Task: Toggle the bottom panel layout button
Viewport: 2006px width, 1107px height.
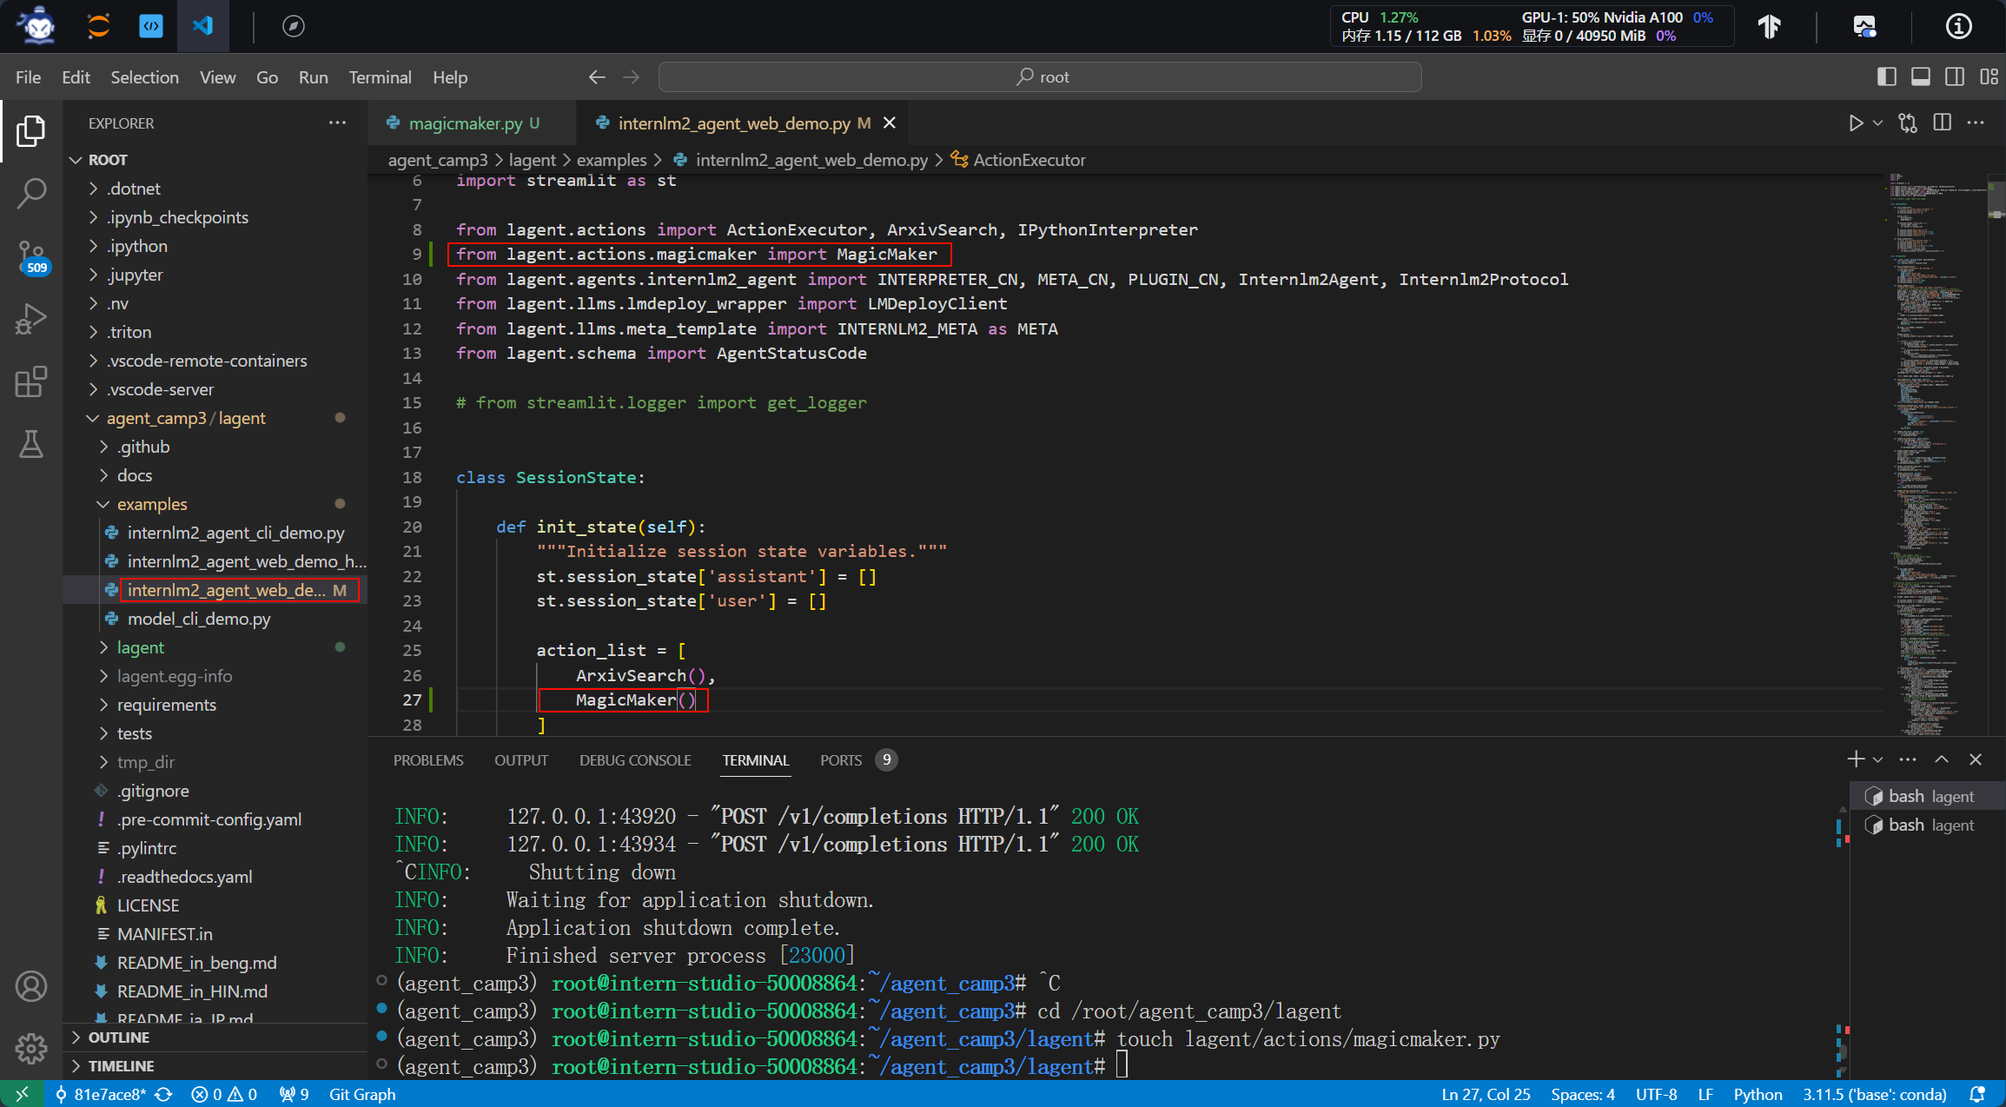Action: click(1921, 77)
